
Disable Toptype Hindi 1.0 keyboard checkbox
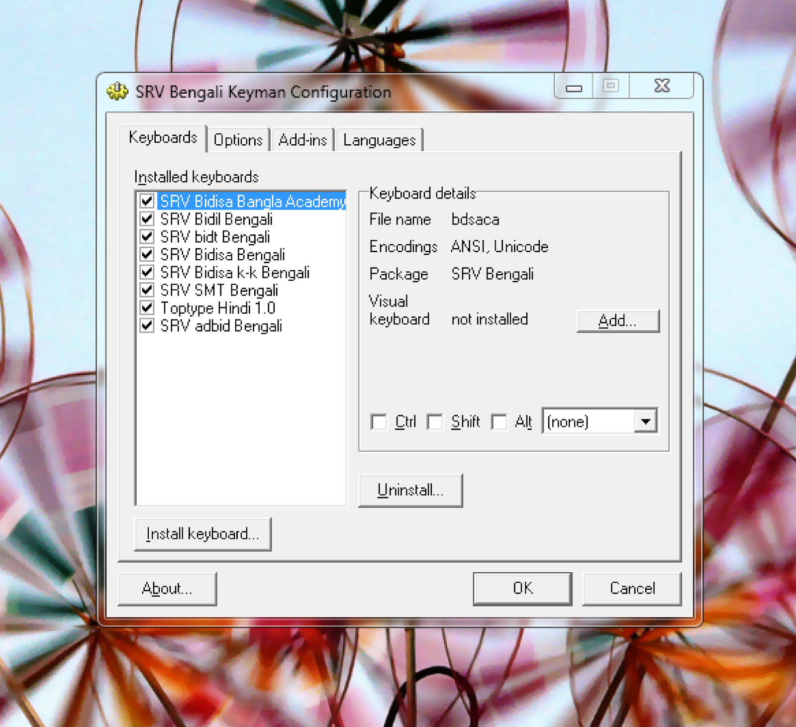pyautogui.click(x=147, y=308)
